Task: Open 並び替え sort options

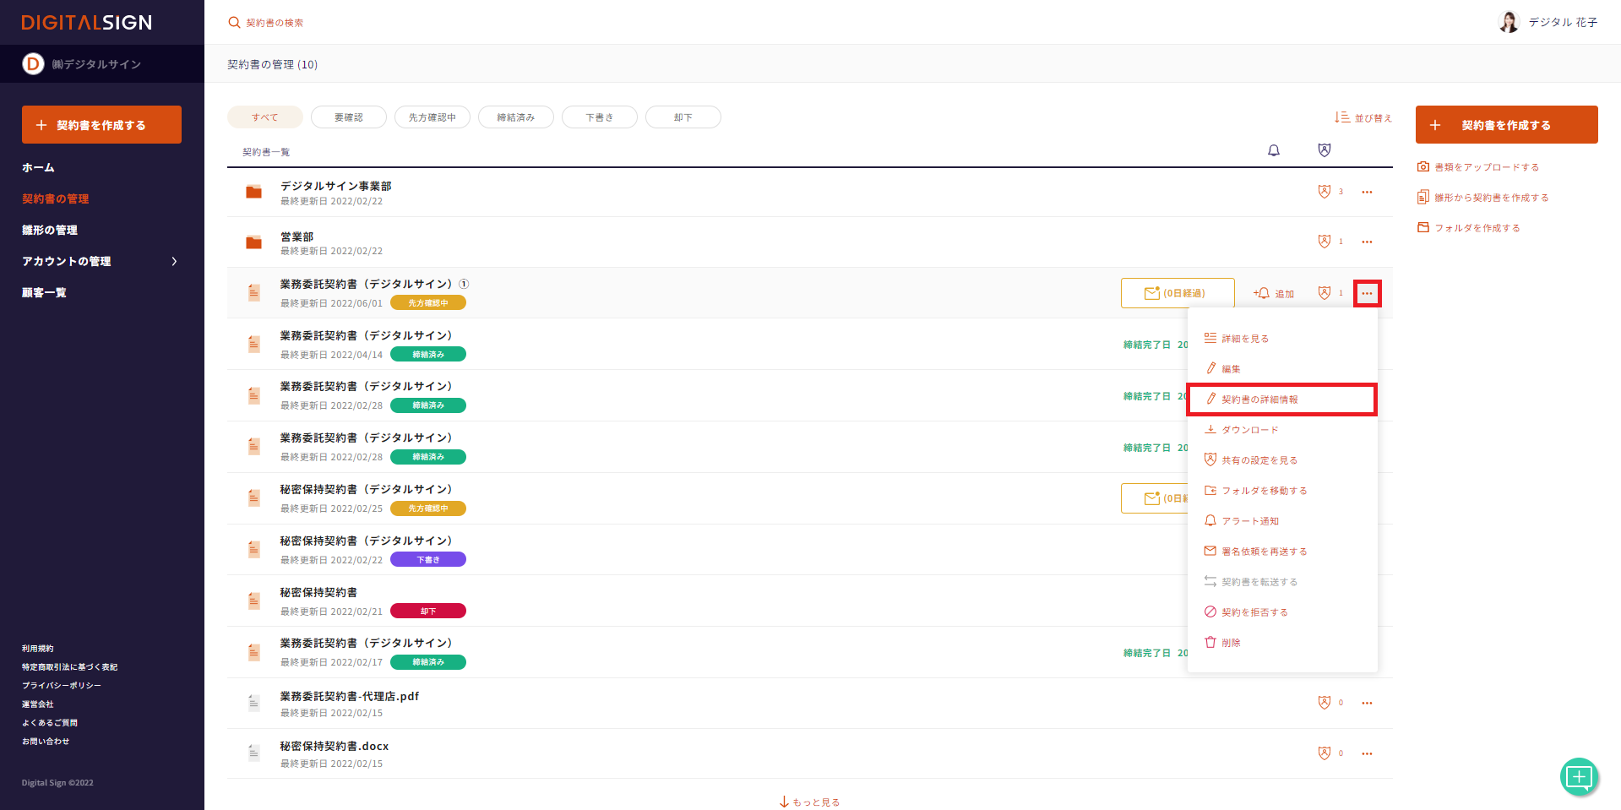Action: (1363, 117)
